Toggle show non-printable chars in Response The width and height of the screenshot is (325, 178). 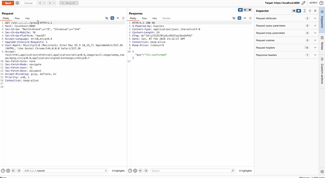point(245,18)
